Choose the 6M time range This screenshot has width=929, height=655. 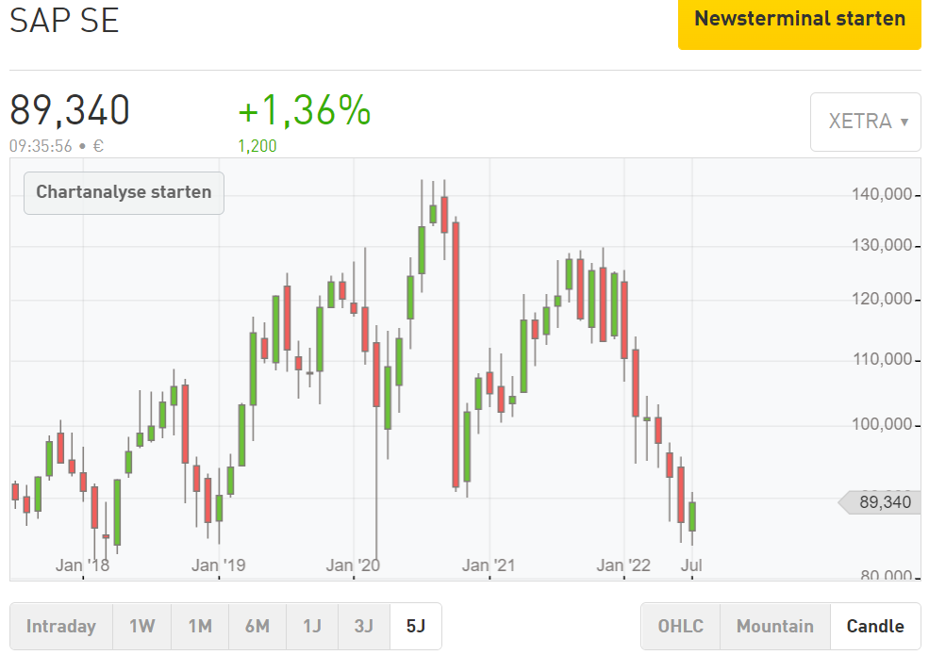[x=257, y=626]
